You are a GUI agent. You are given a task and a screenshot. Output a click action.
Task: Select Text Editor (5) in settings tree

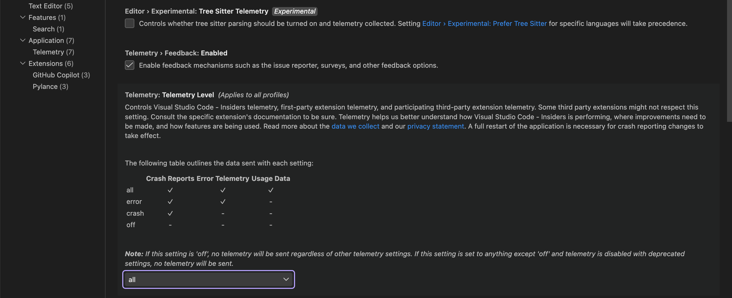pos(51,6)
